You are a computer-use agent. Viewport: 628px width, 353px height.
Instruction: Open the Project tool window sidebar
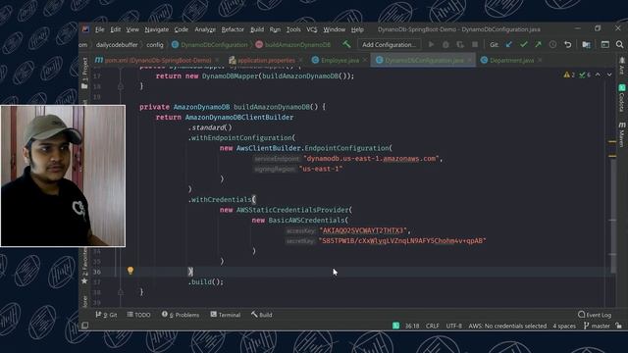(84, 74)
